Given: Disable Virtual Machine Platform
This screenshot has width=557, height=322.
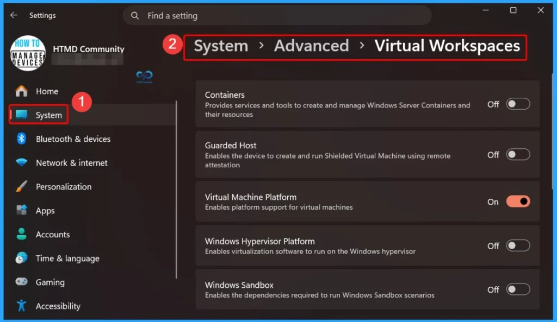Looking at the screenshot, I should click(x=517, y=201).
